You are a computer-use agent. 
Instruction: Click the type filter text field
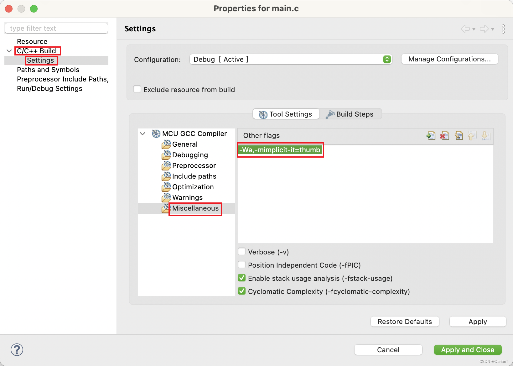point(56,28)
